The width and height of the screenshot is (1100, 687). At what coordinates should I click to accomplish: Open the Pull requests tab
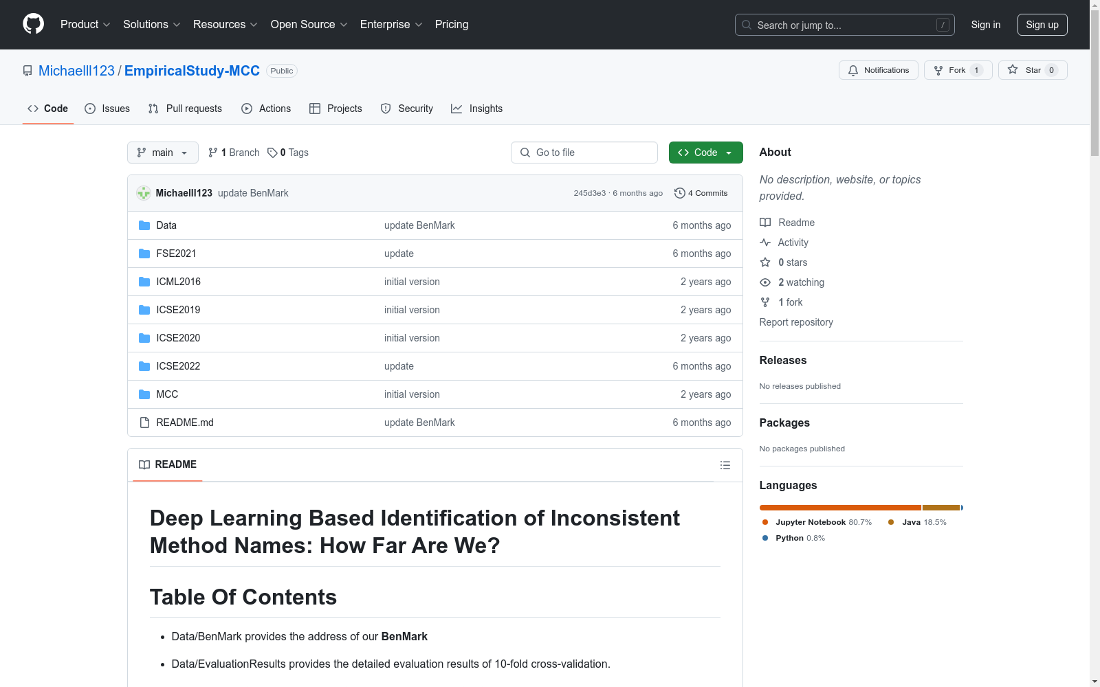[x=185, y=109]
